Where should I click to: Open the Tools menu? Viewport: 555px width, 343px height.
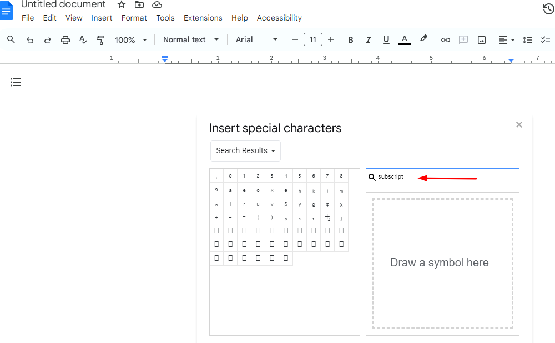click(165, 18)
